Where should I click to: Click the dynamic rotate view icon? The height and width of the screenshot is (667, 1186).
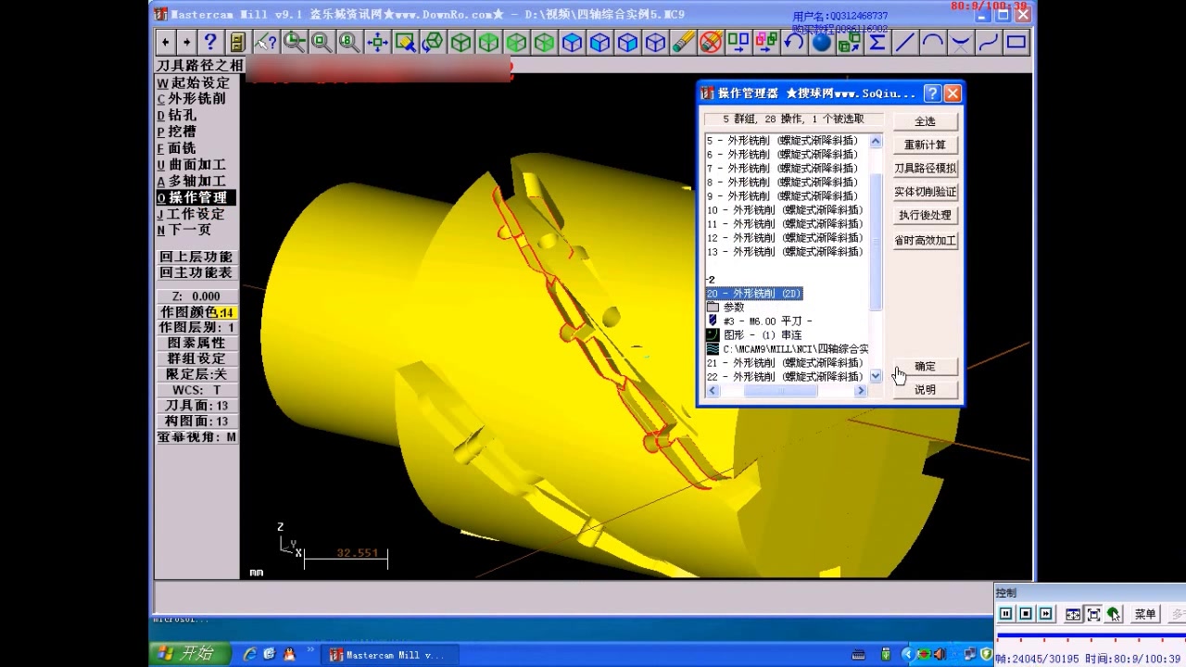pyautogui.click(x=433, y=42)
